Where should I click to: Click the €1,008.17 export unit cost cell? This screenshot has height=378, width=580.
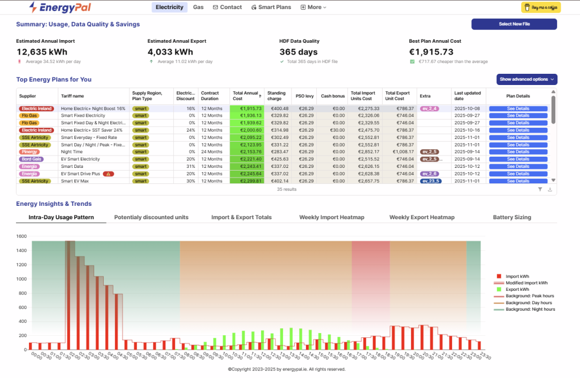point(401,152)
